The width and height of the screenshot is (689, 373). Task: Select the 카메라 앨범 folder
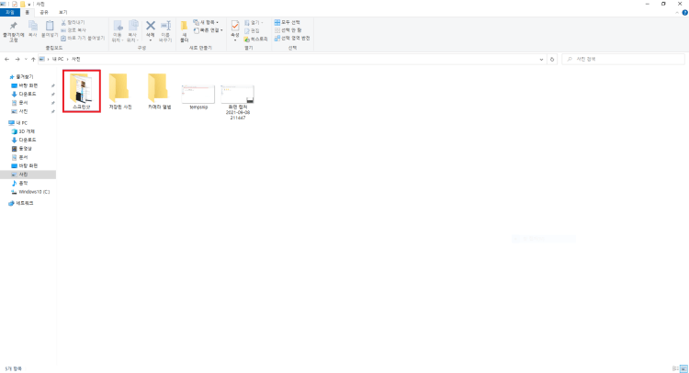point(159,91)
